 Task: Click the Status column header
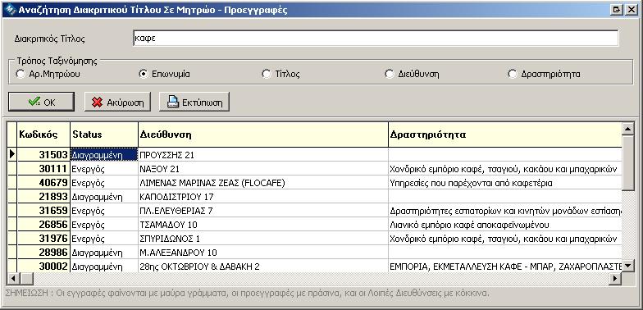point(104,134)
